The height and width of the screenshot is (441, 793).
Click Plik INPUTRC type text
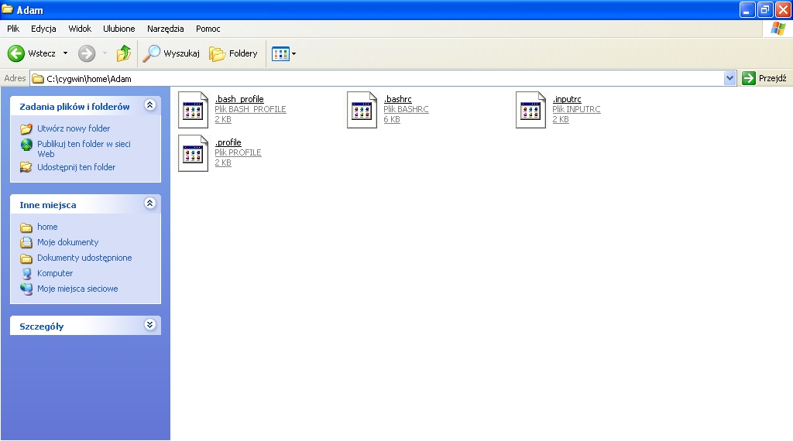click(576, 109)
